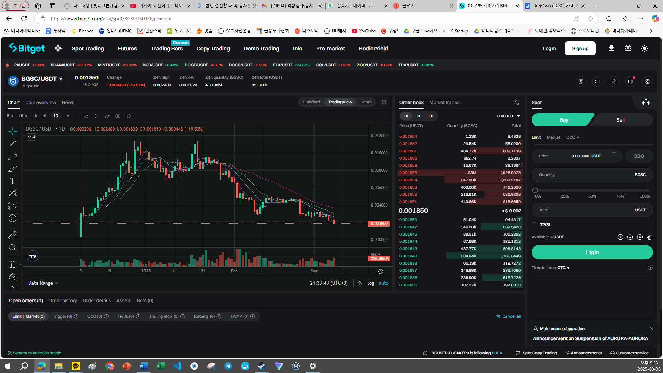Show both buy and sell orders view

point(406,116)
